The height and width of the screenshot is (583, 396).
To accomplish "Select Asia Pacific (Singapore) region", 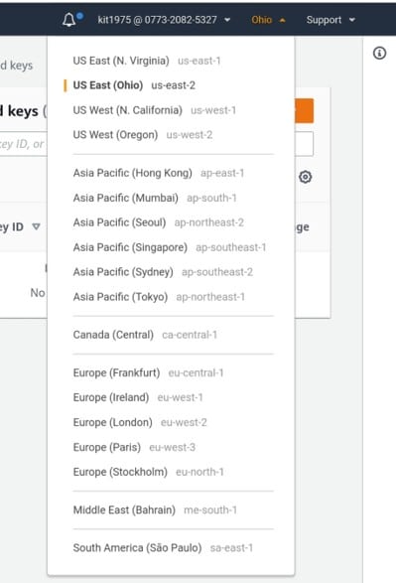I will point(170,247).
